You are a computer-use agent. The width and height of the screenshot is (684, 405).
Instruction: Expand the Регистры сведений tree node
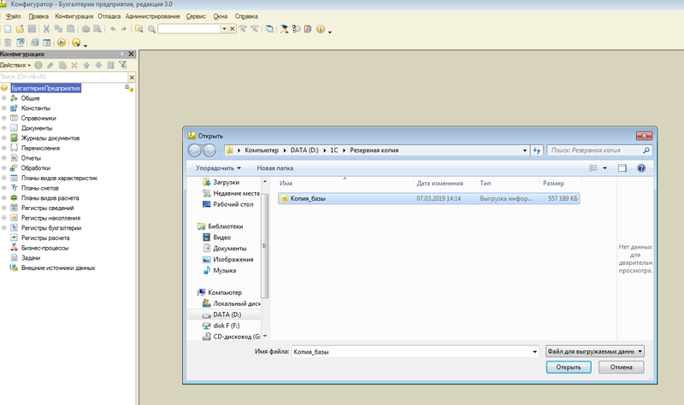[3, 208]
